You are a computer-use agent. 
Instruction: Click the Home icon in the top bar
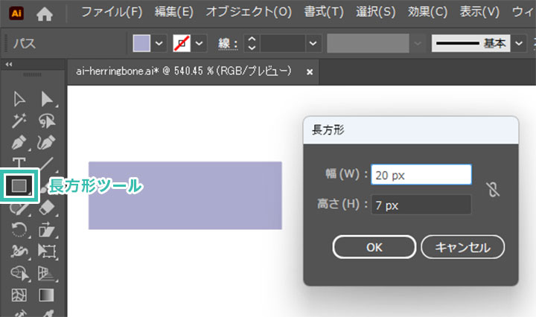(45, 13)
